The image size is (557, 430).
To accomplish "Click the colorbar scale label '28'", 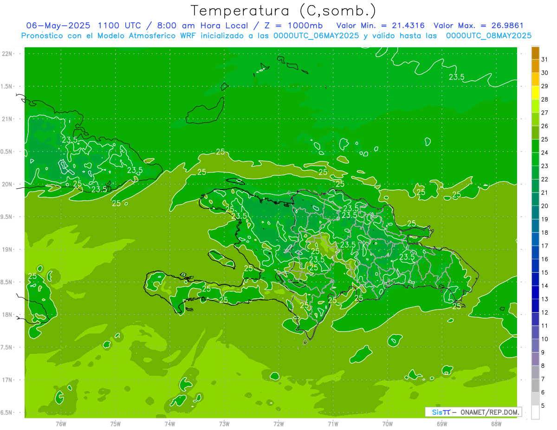I will pos(544,99).
